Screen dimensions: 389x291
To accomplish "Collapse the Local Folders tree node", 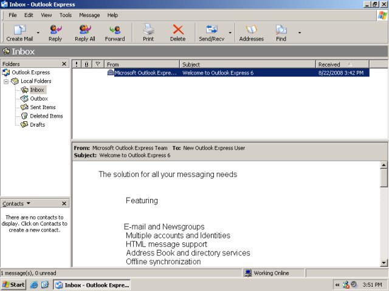I will pyautogui.click(x=6, y=81).
